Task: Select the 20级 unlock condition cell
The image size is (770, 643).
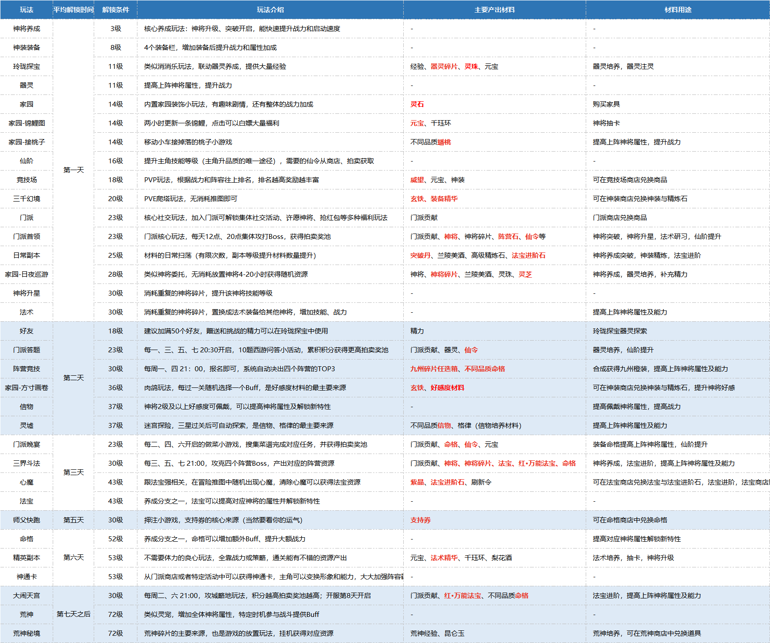Action: pos(116,199)
